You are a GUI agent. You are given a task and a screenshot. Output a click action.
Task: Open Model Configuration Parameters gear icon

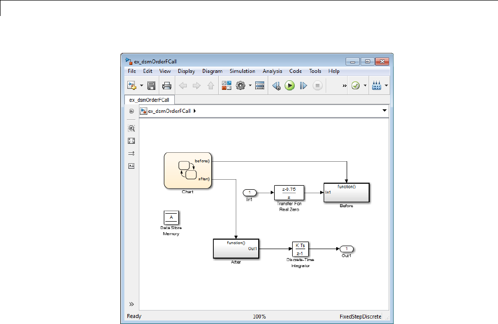(240, 86)
